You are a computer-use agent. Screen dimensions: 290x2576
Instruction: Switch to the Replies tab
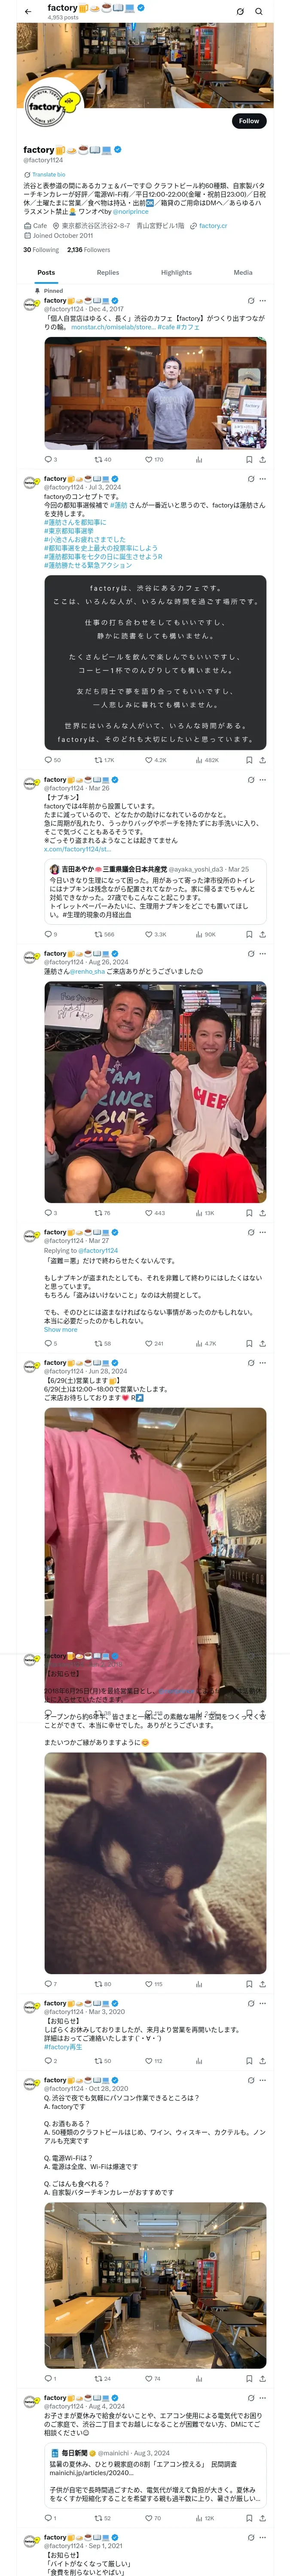click(x=108, y=273)
